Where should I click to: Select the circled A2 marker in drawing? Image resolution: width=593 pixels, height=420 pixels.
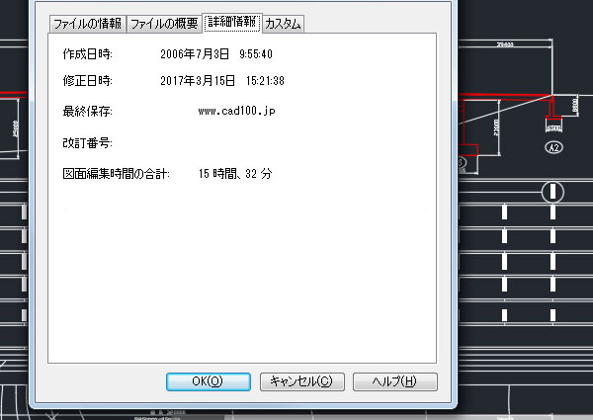553,147
